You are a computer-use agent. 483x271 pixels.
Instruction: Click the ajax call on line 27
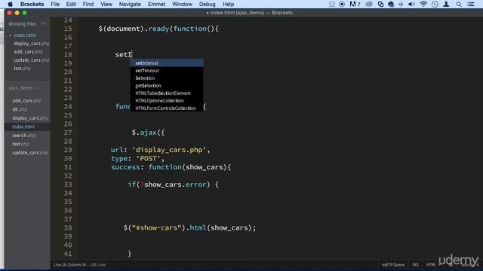tap(148, 132)
